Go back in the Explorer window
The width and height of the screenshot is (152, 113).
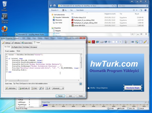(51, 6)
